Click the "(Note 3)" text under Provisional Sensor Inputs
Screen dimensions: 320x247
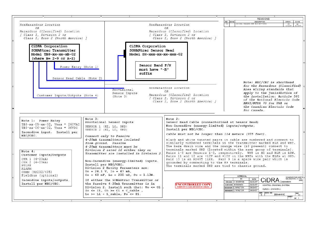point(120,97)
